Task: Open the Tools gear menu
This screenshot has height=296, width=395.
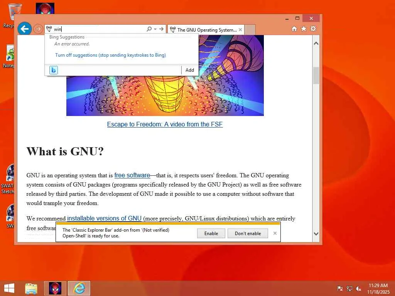Action: (313, 29)
